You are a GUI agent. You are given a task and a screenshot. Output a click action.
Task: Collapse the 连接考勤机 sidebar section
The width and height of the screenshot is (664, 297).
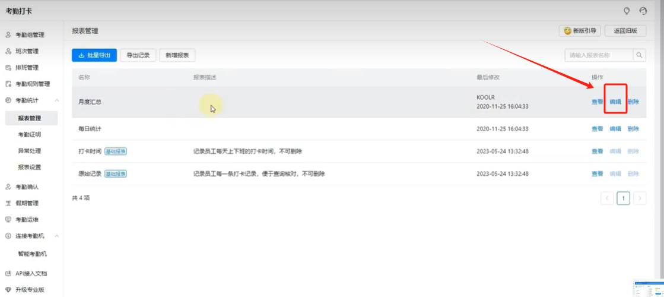56,236
